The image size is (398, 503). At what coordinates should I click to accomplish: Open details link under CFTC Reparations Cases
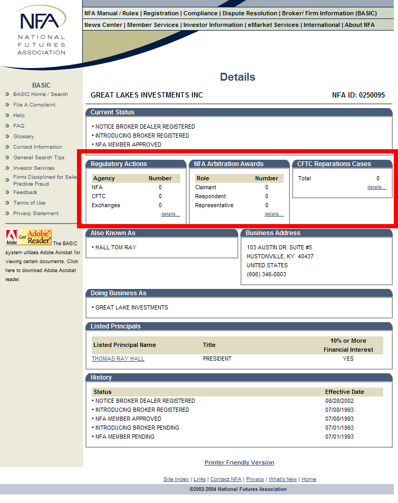[377, 187]
